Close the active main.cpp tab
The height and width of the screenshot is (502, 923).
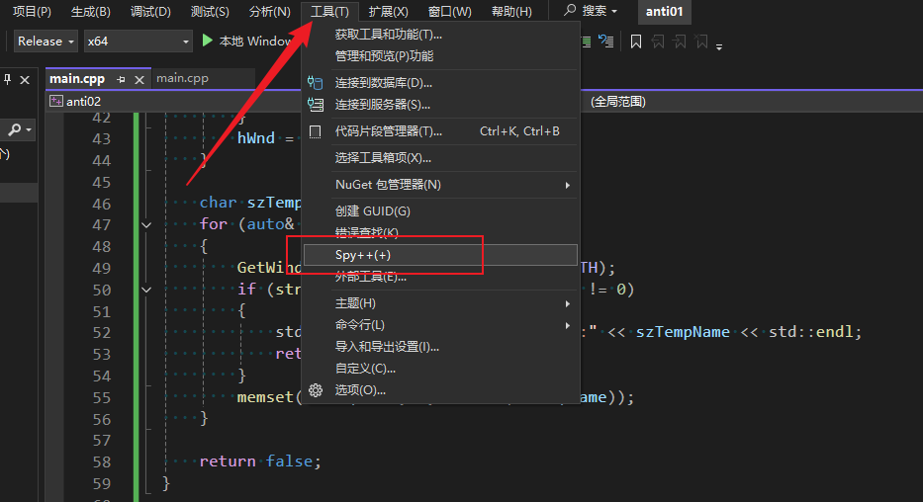tap(138, 79)
